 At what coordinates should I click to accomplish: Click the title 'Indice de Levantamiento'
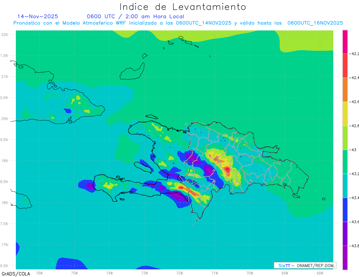click(183, 7)
